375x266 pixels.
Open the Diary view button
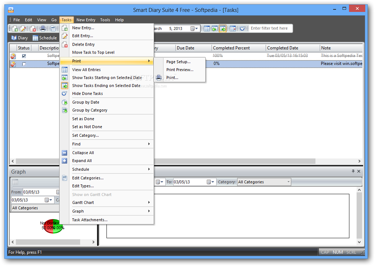pyautogui.click(x=19, y=38)
